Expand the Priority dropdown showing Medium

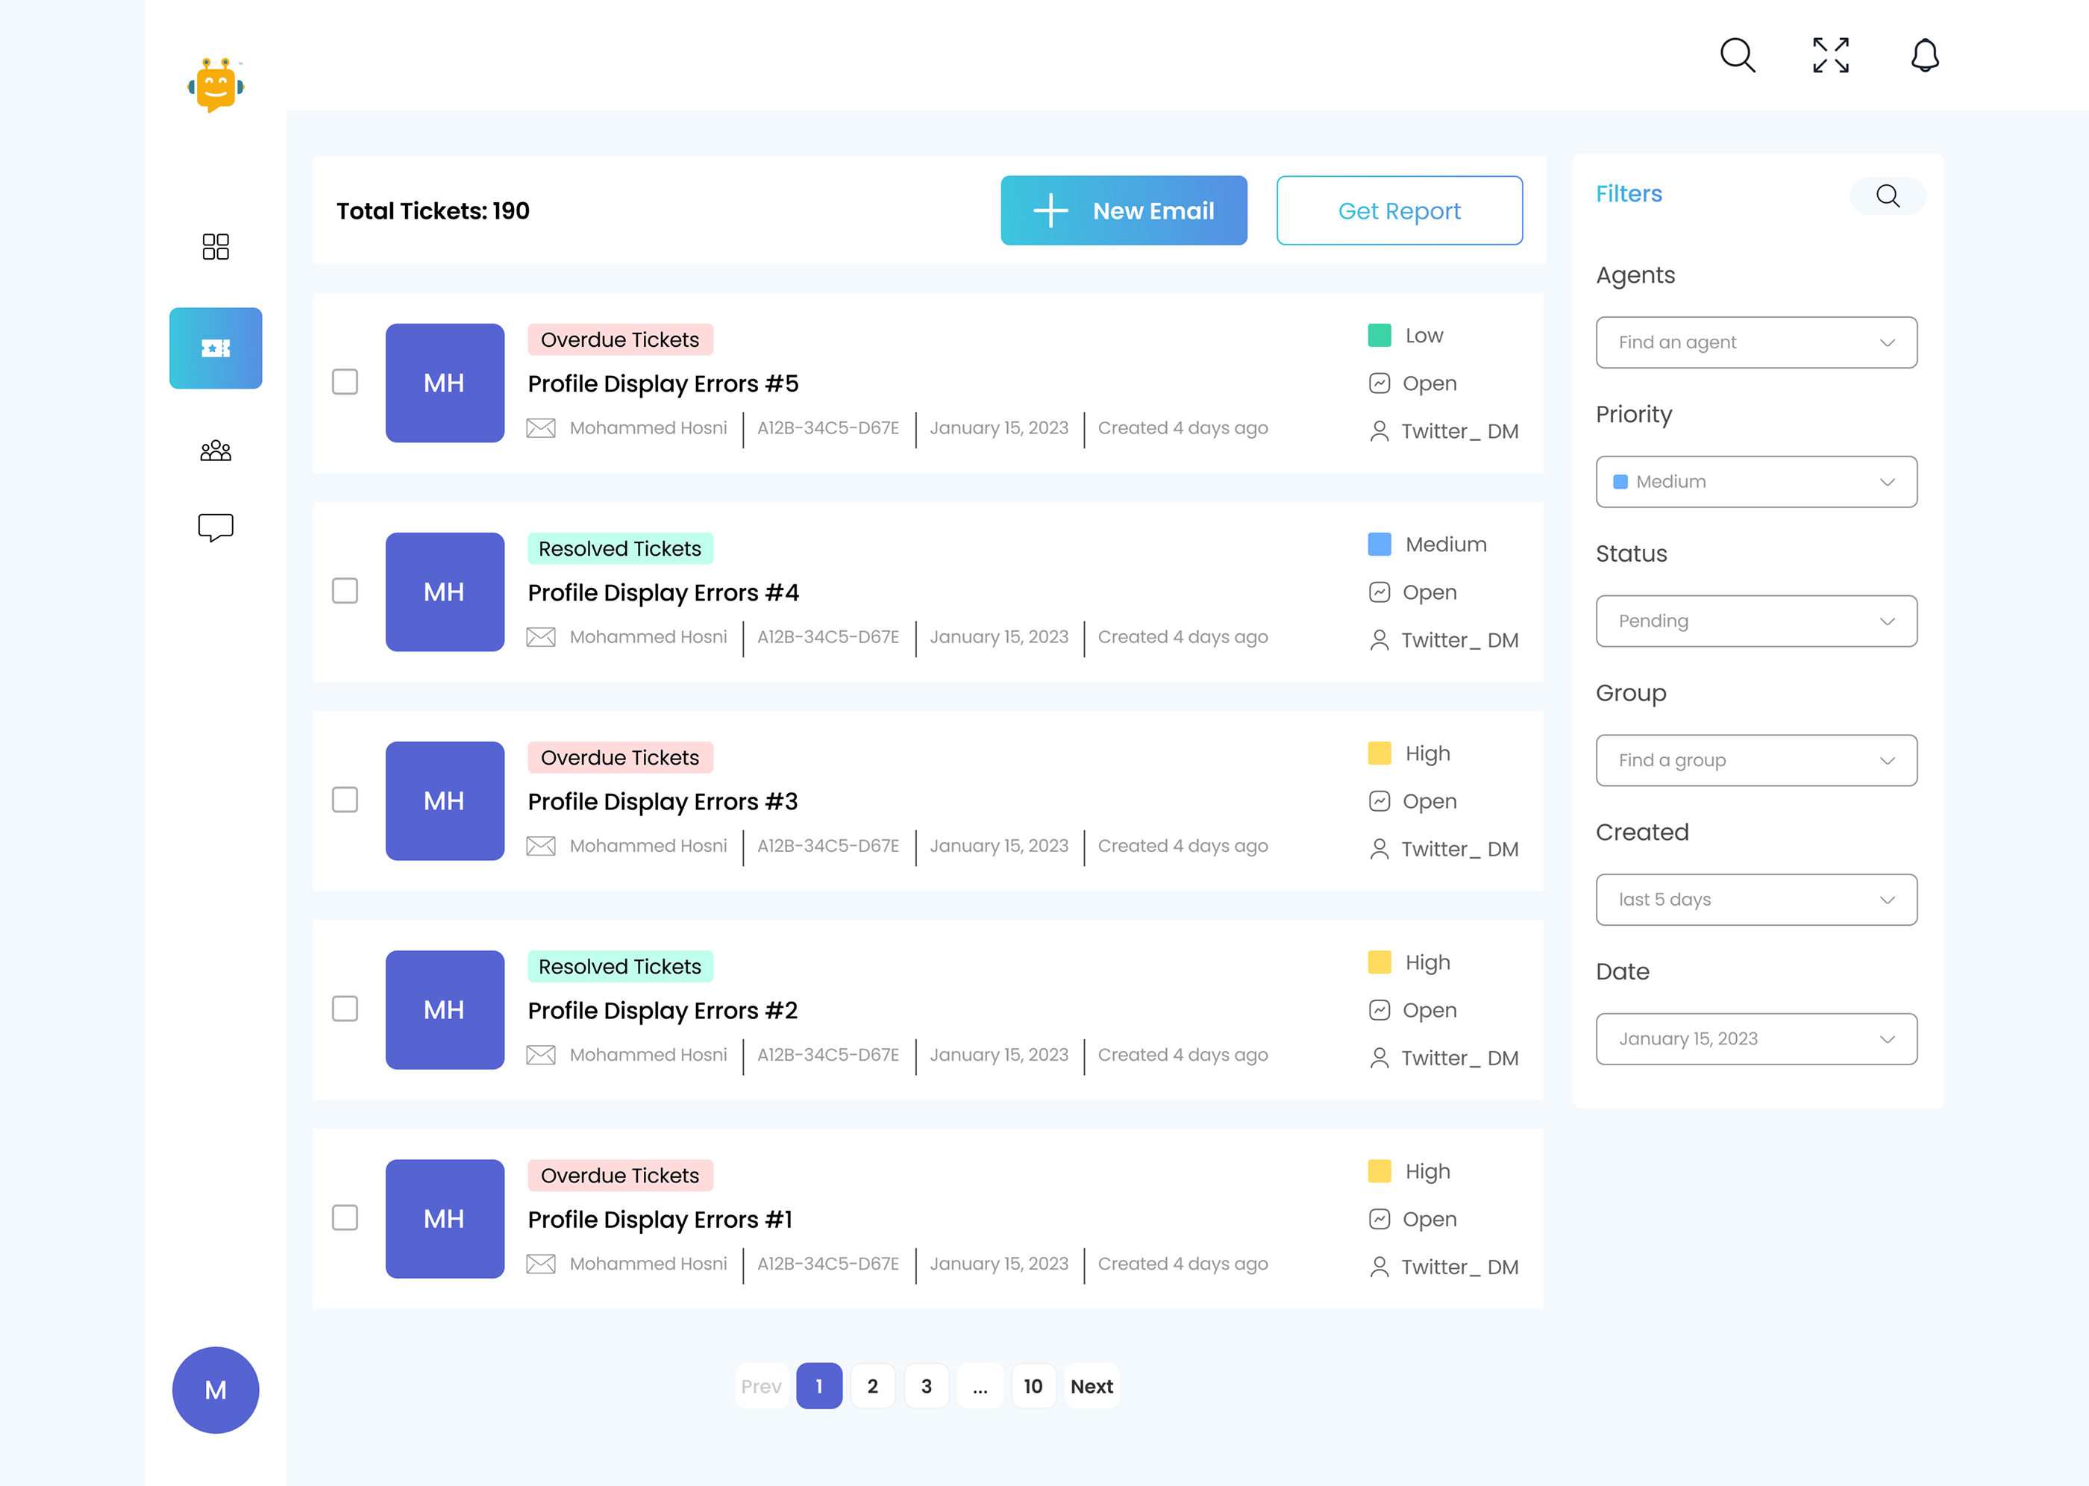point(1756,481)
